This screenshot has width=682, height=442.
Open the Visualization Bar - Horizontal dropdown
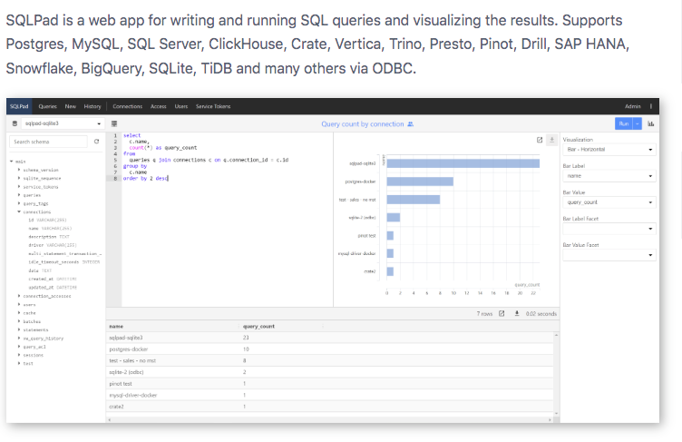pos(609,150)
